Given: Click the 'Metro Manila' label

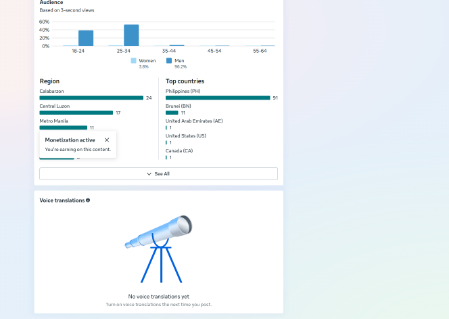Looking at the screenshot, I should point(53,121).
